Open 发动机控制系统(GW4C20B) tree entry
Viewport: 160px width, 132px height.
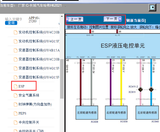(x=39, y=32)
